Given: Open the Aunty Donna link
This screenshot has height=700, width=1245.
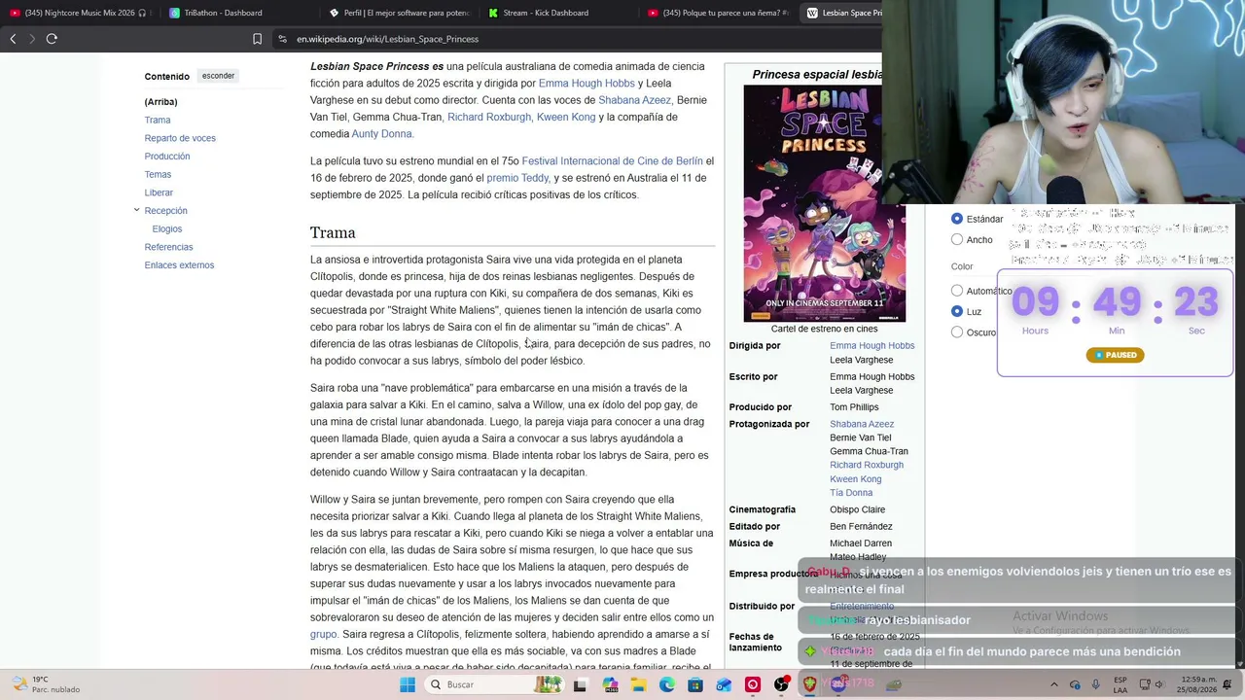Looking at the screenshot, I should tap(382, 134).
